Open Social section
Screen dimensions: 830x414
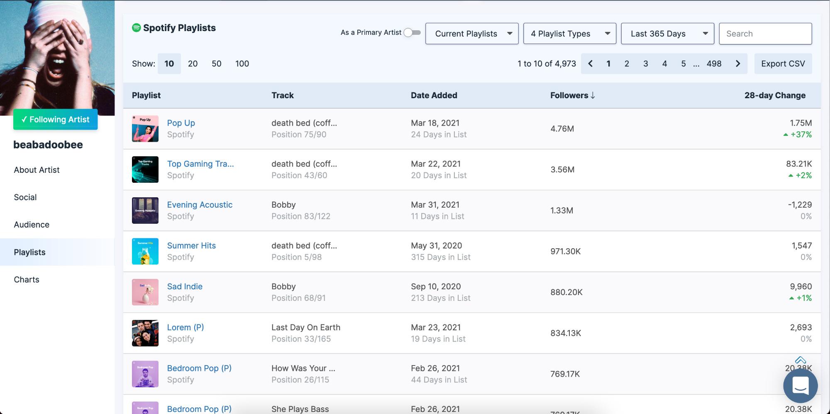(25, 197)
